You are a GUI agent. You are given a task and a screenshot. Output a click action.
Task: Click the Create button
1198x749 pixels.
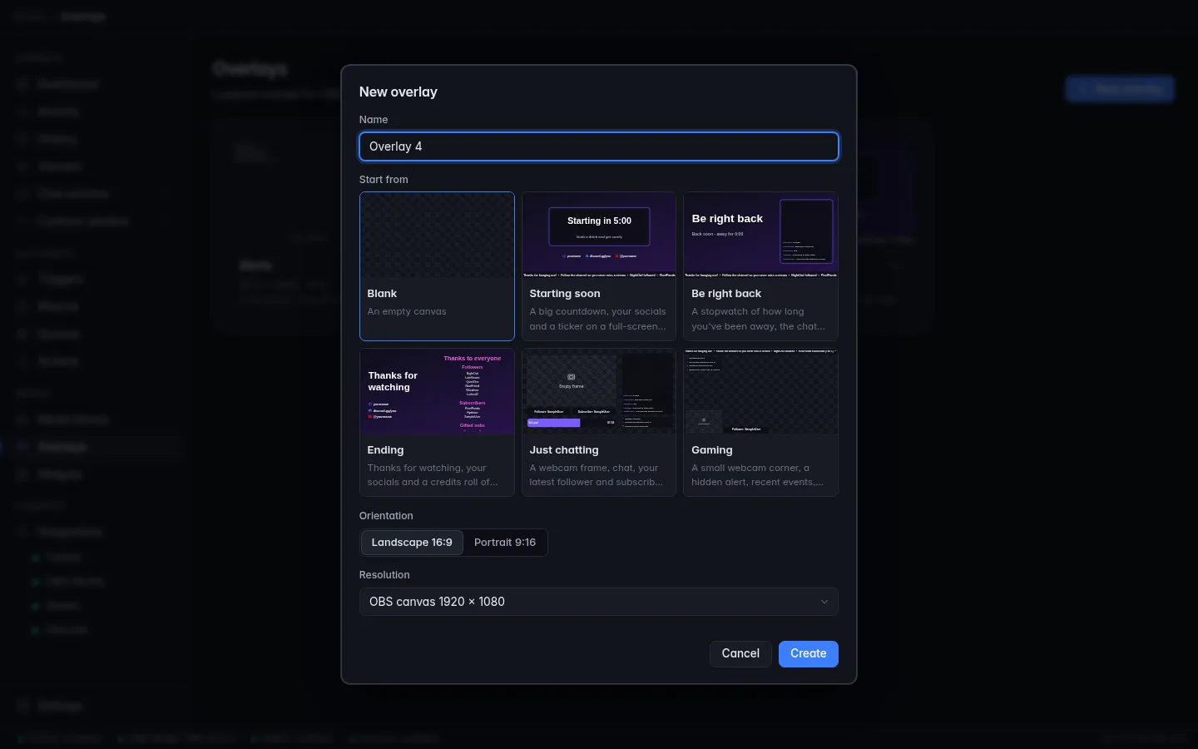click(809, 653)
